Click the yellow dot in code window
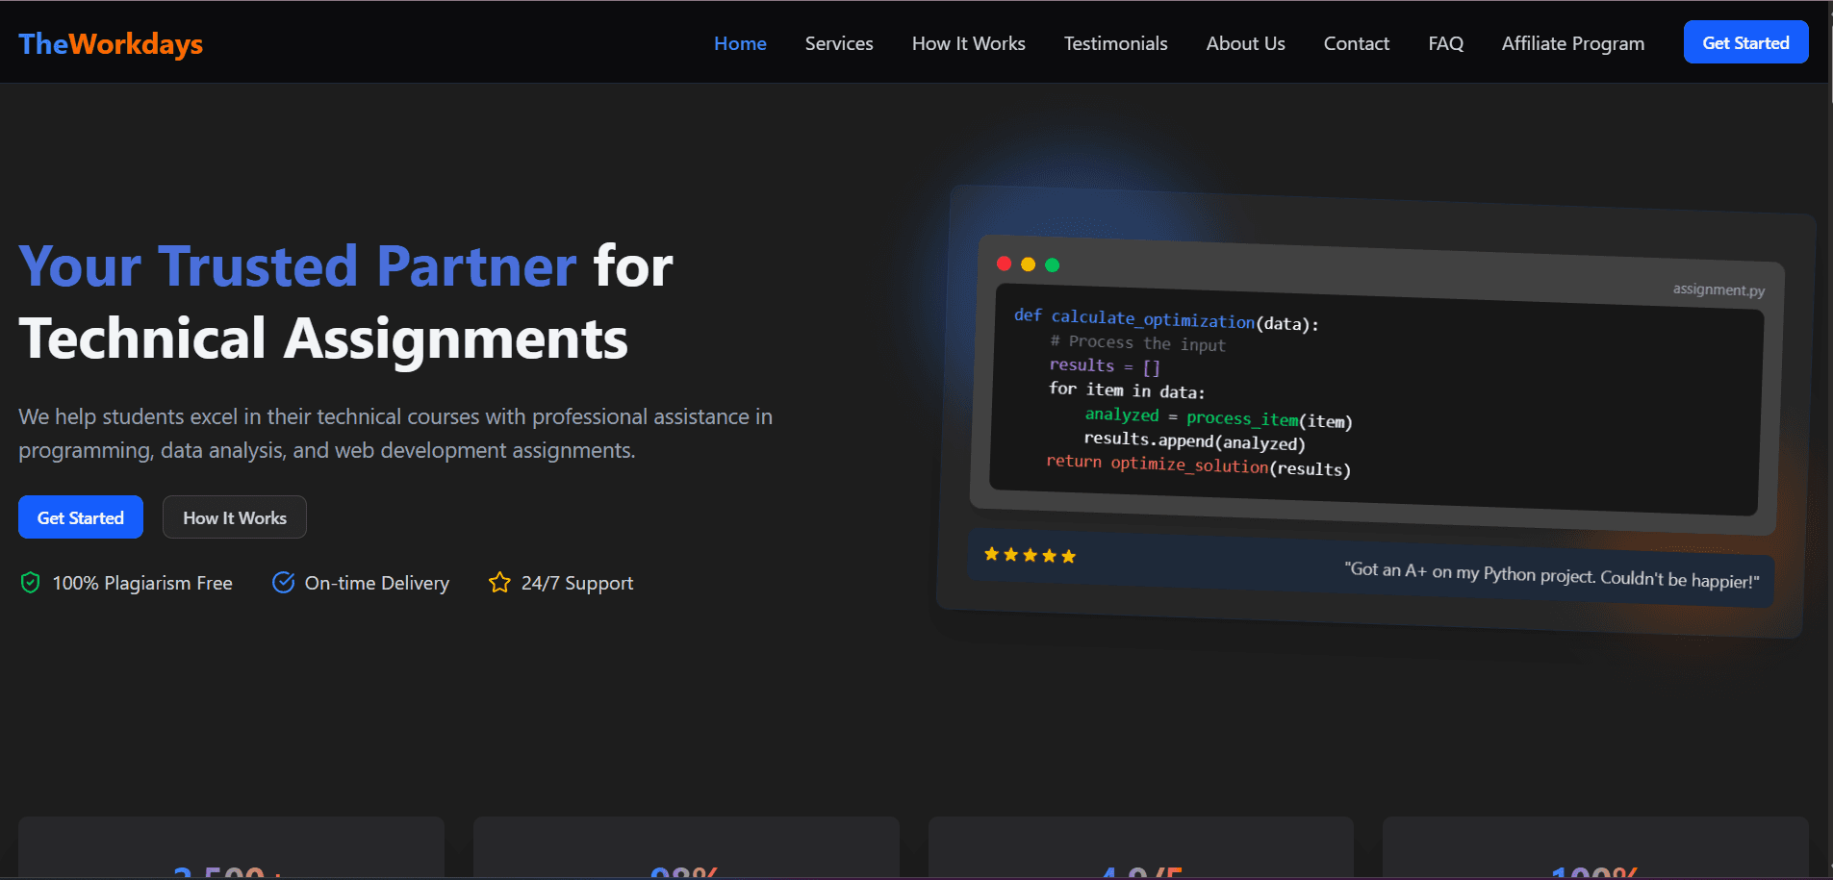Image resolution: width=1833 pixels, height=880 pixels. (x=1028, y=264)
